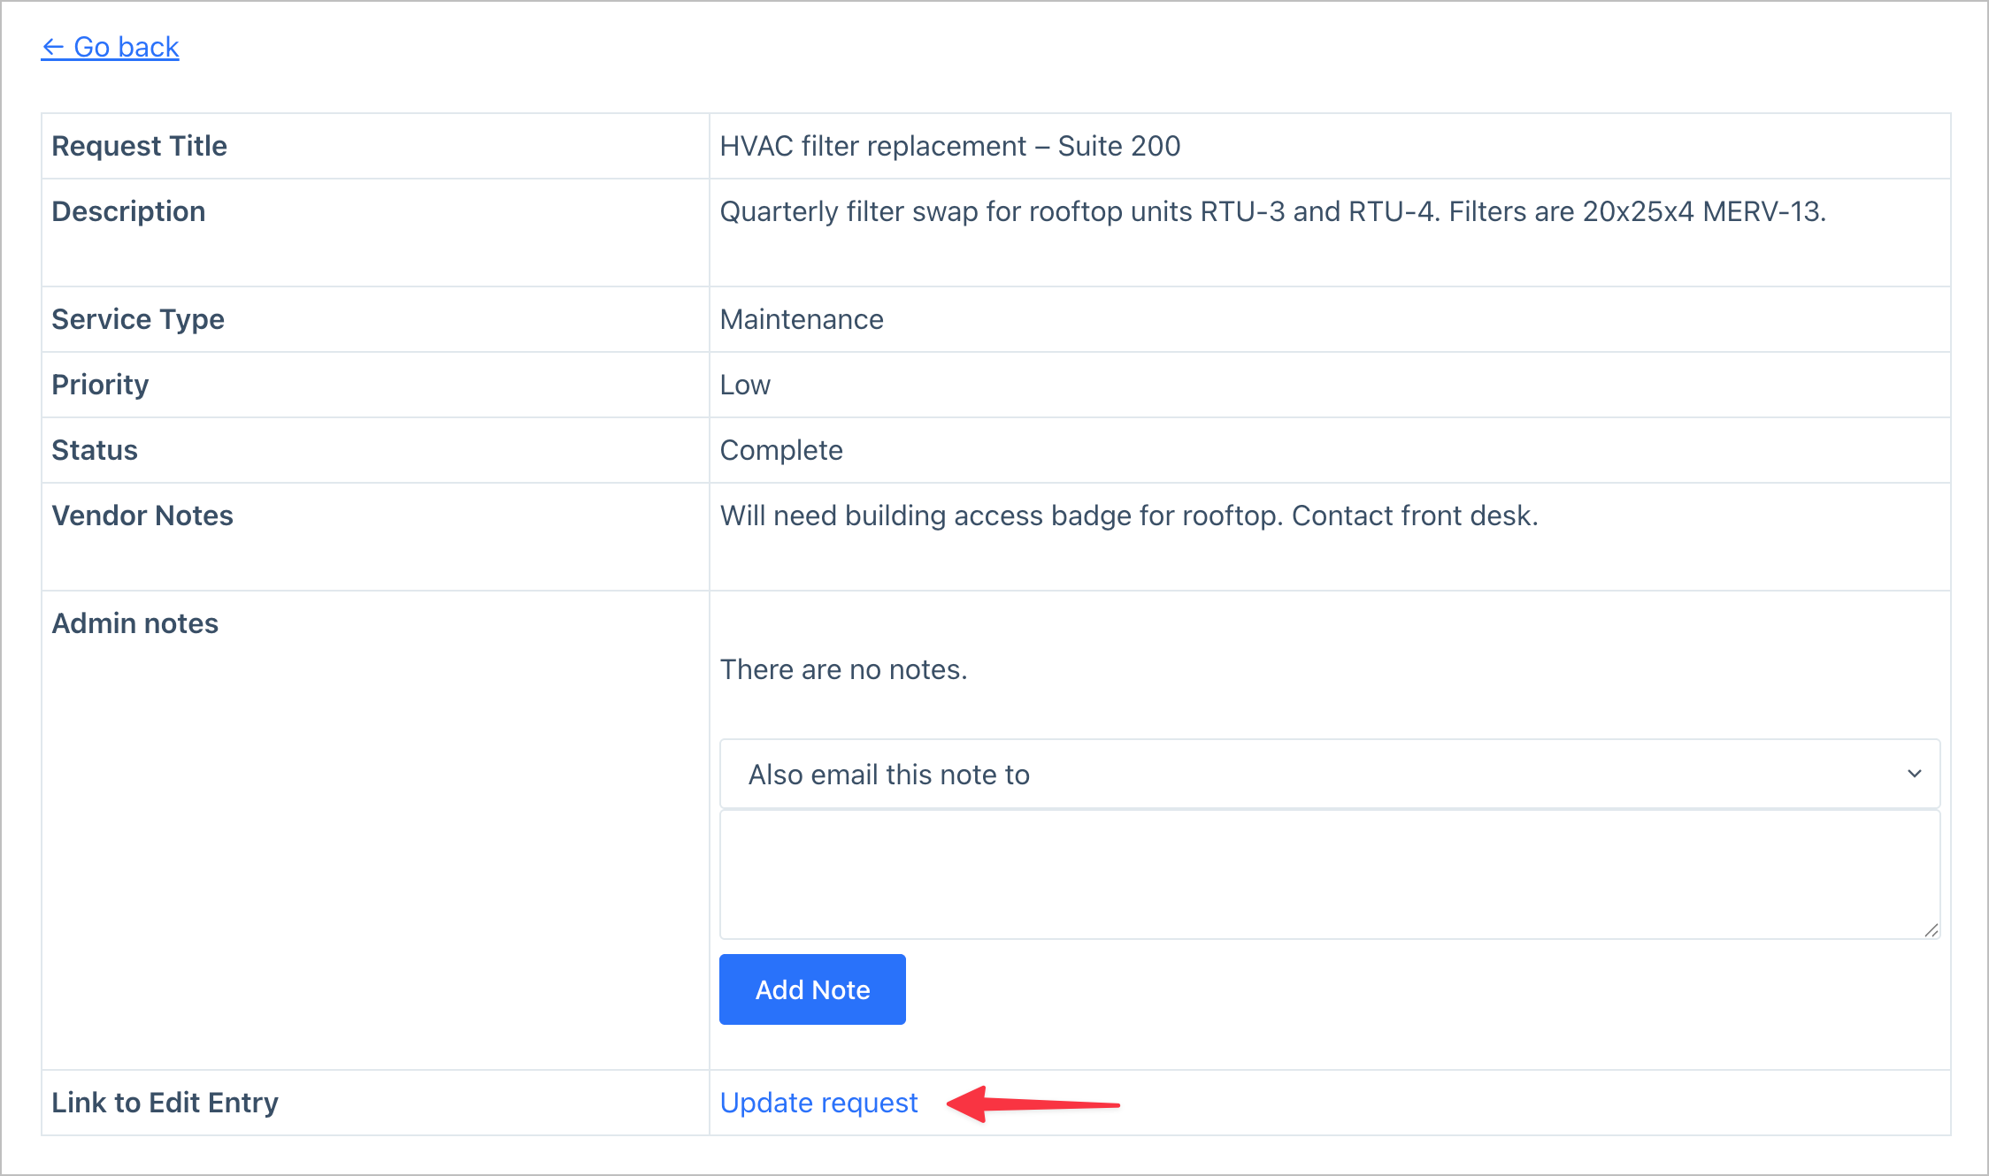Select the Status value Complete

[780, 450]
